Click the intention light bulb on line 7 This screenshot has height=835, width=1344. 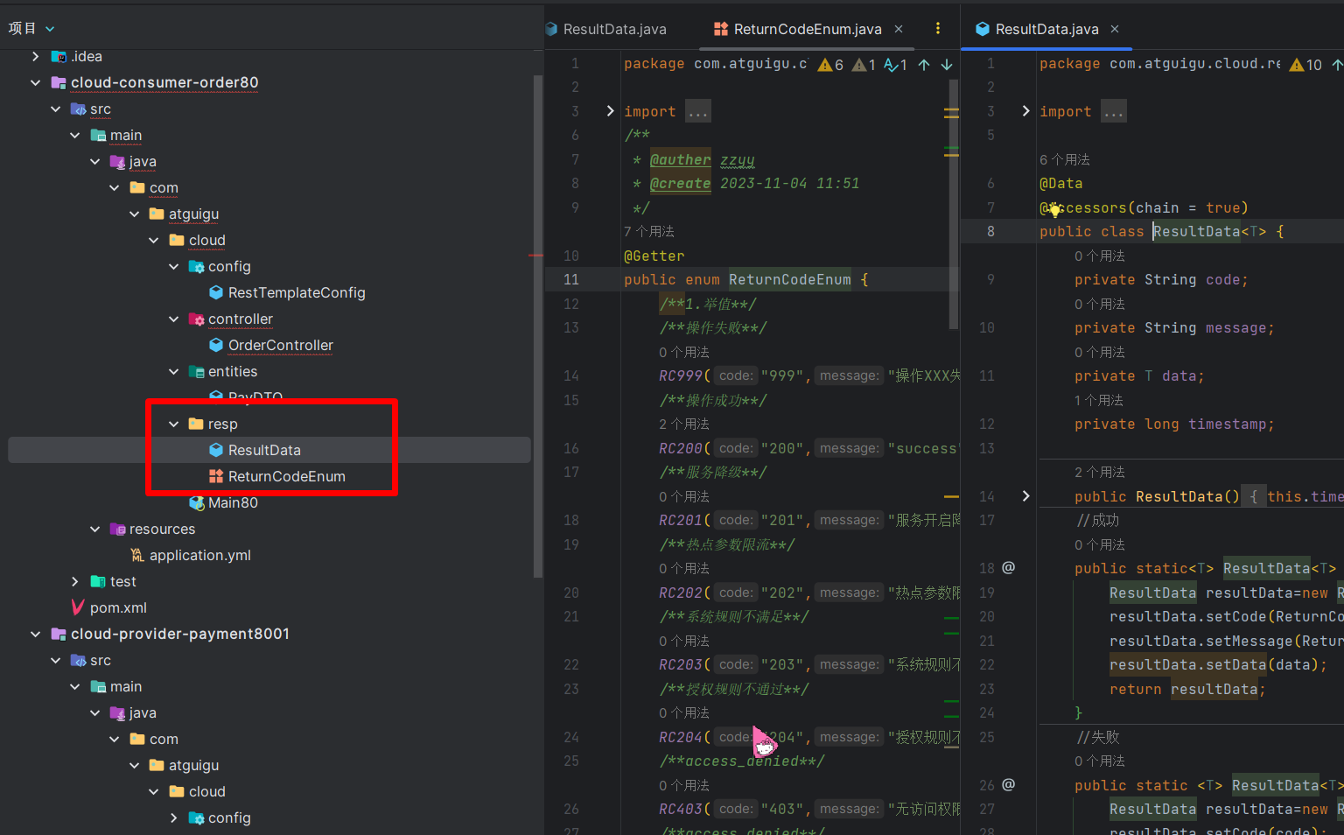(1055, 209)
